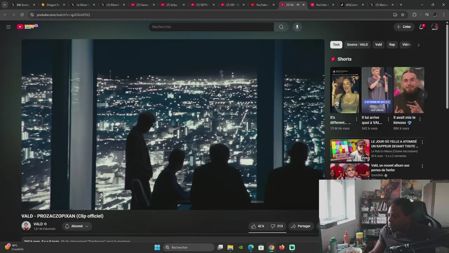This screenshot has width=449, height=253.
Task: Open Microsoft Edge from the taskbar
Action: 251,247
